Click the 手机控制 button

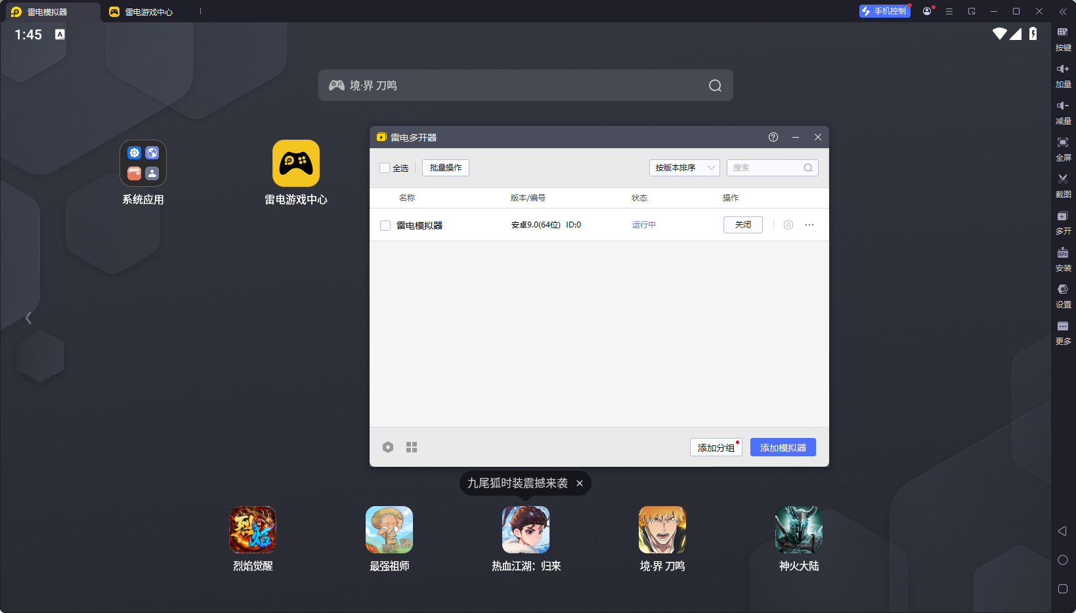point(884,11)
